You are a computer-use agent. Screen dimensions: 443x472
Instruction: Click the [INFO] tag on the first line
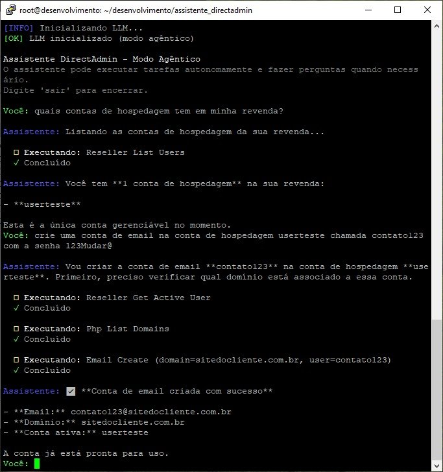tap(19, 28)
